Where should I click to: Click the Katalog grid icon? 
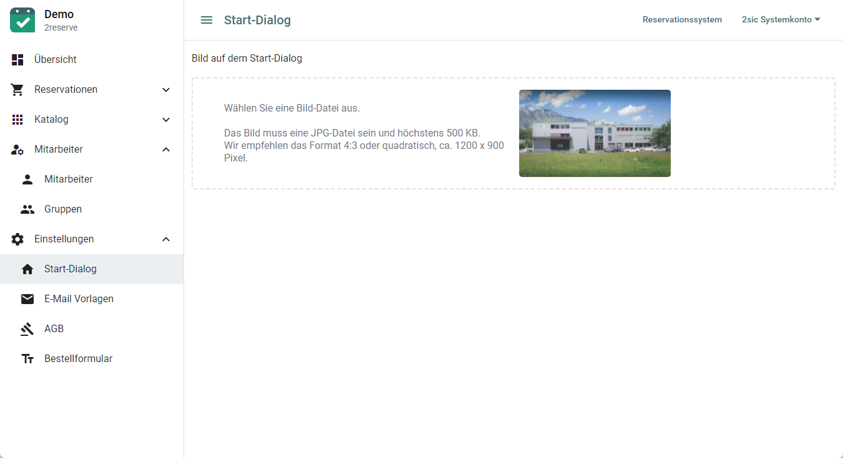coord(17,120)
